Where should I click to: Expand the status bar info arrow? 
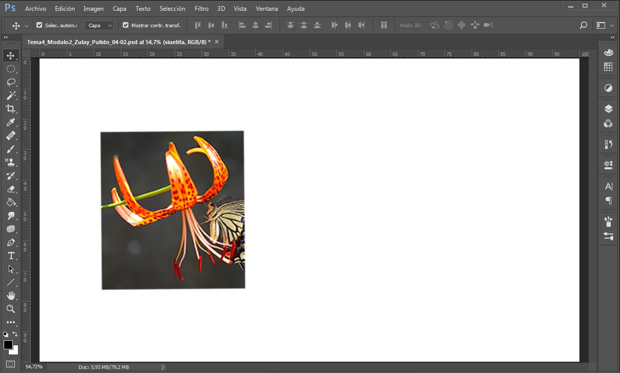pyautogui.click(x=163, y=367)
